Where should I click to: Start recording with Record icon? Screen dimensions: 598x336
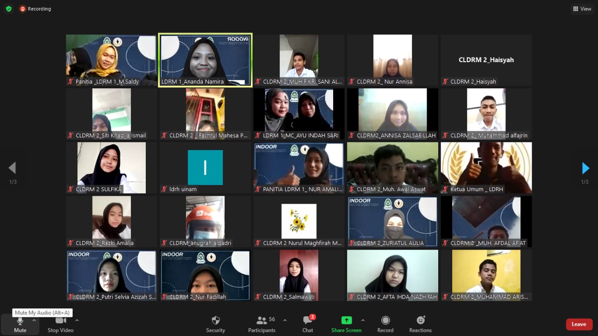[385, 321]
